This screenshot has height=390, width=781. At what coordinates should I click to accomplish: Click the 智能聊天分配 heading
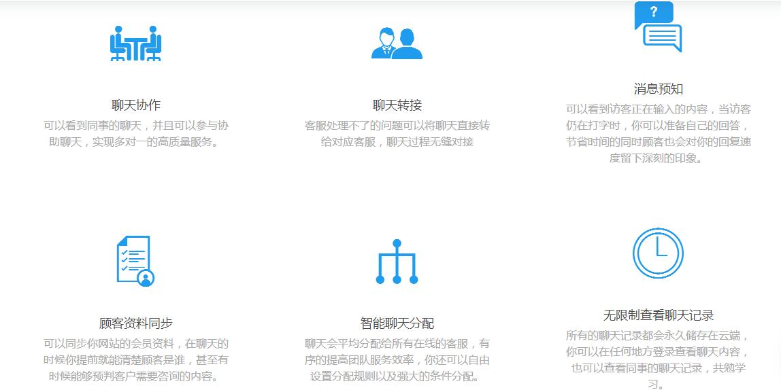[397, 323]
